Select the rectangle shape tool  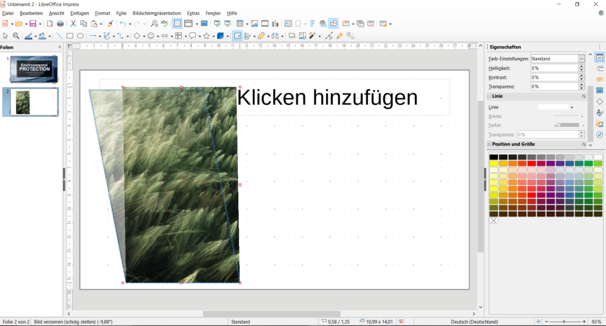[x=70, y=35]
